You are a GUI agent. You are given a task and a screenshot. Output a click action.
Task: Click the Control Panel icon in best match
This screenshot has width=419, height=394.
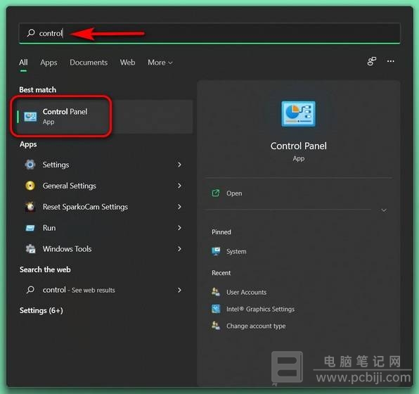(30, 117)
